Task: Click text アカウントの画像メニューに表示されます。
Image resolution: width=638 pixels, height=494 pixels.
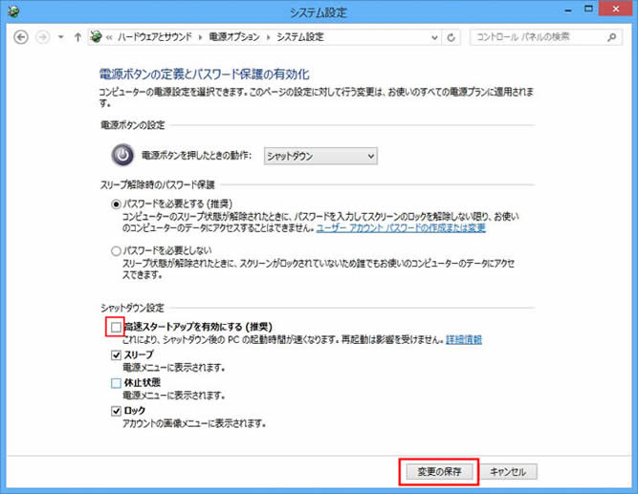Action: pos(194,423)
